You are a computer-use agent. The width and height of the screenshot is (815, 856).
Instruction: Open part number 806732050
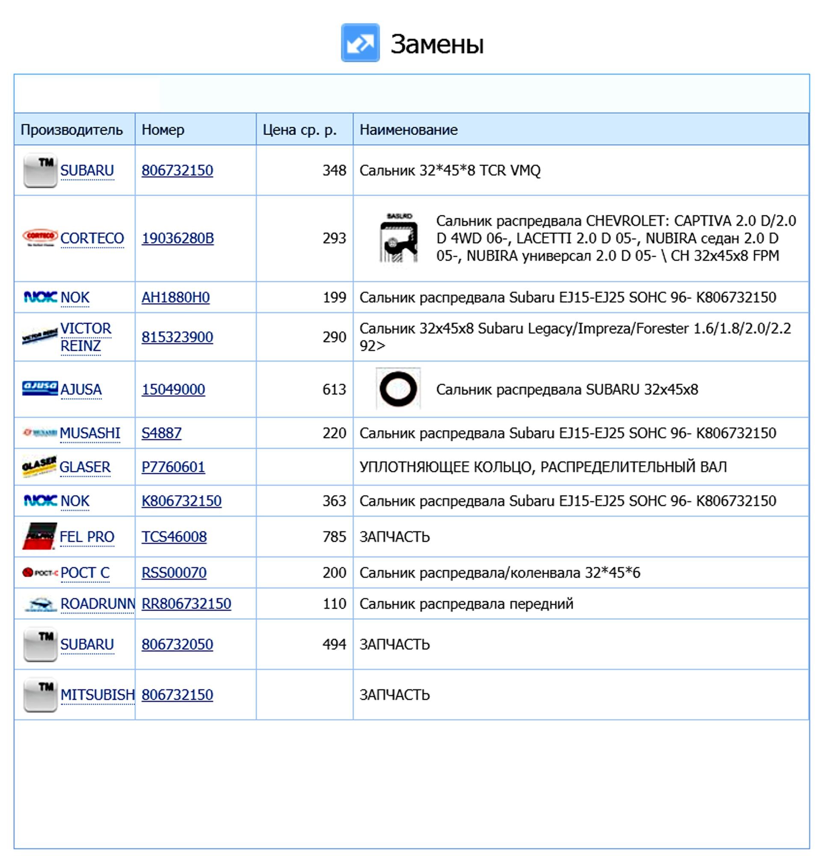coord(177,645)
